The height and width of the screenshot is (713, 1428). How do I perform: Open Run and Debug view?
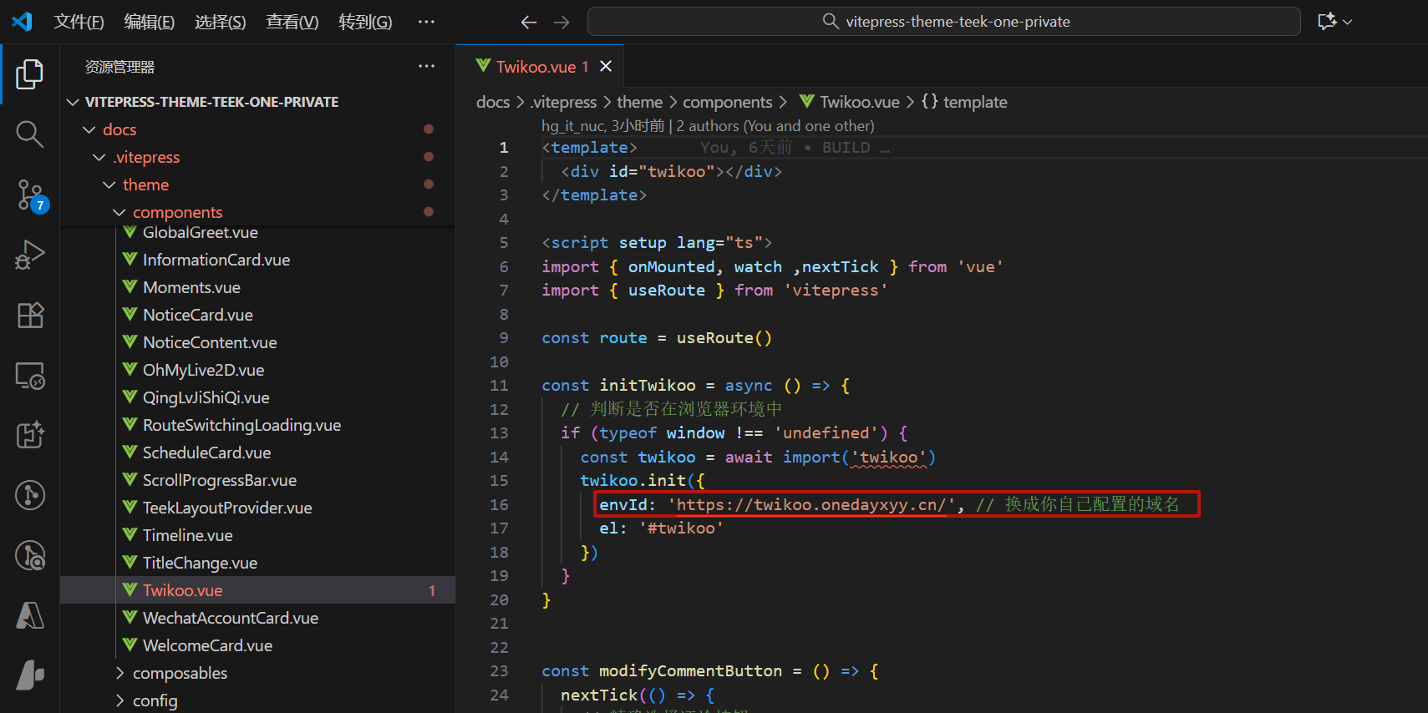point(30,255)
